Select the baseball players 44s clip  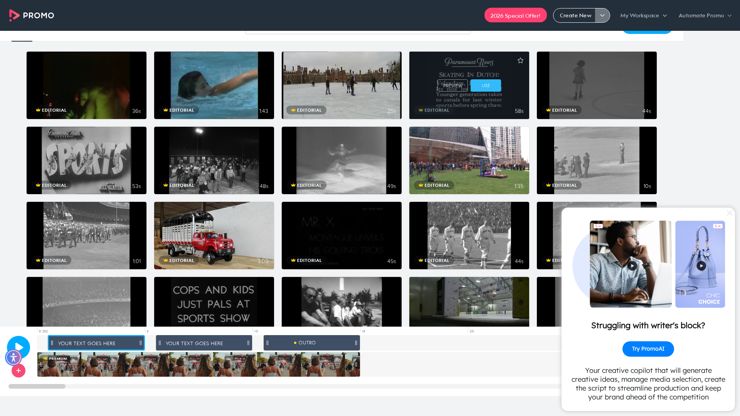tap(469, 235)
